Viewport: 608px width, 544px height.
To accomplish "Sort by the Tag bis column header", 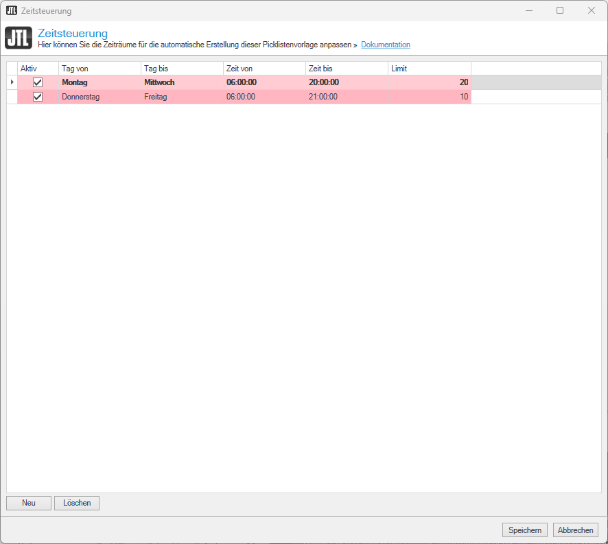I will coord(182,69).
